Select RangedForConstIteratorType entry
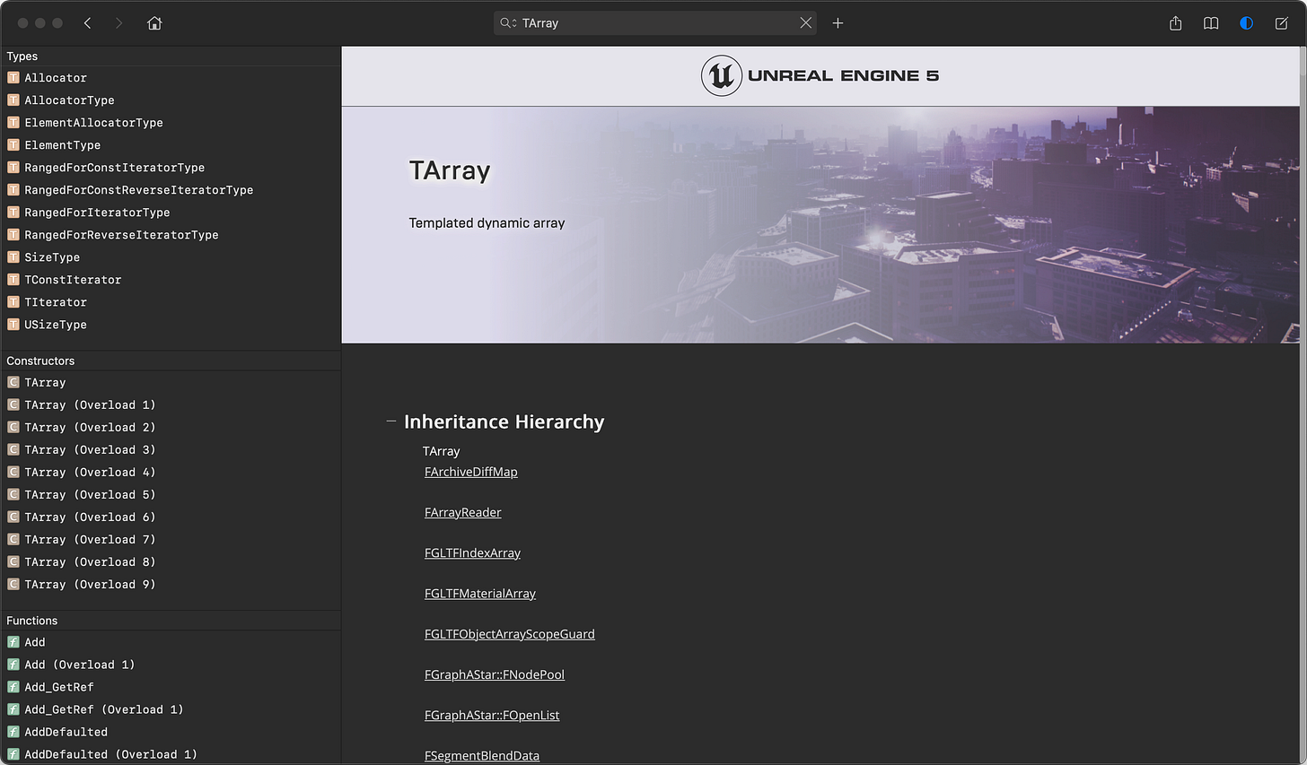The width and height of the screenshot is (1307, 765). (x=171, y=168)
